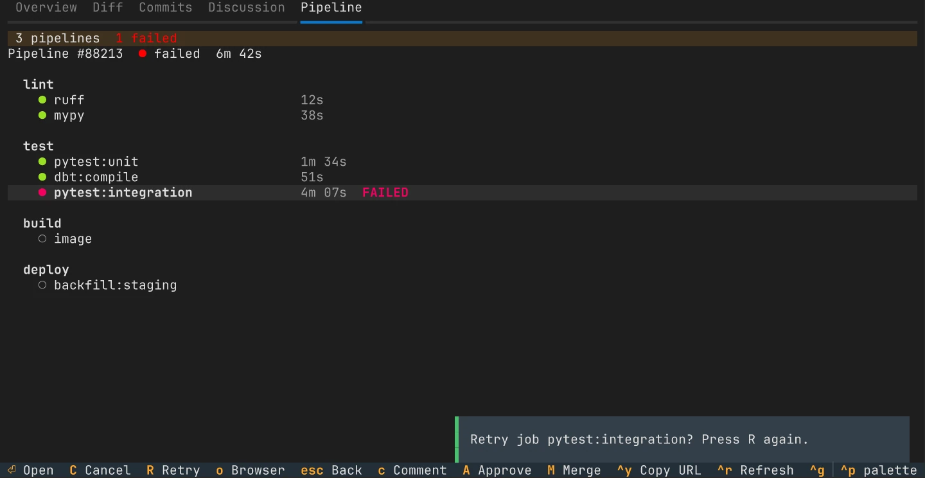Select the pending circle beside backfill:staging

click(x=42, y=285)
